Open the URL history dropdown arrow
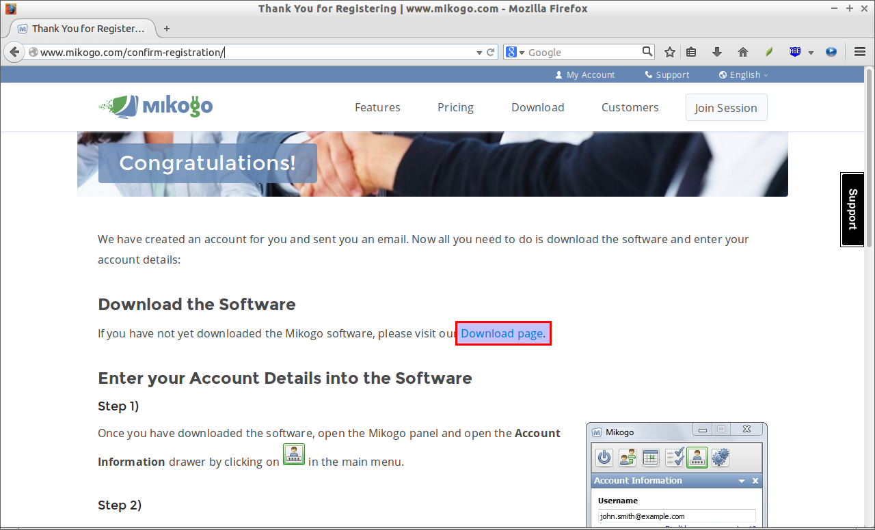 tap(479, 53)
